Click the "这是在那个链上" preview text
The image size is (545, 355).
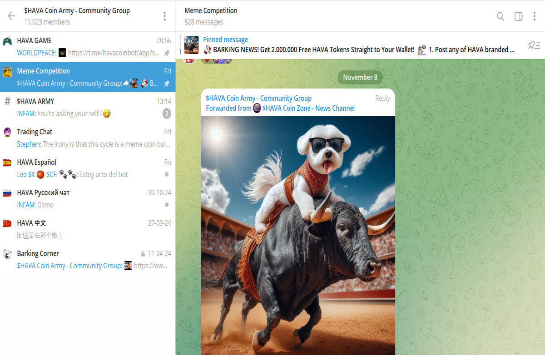coord(43,236)
